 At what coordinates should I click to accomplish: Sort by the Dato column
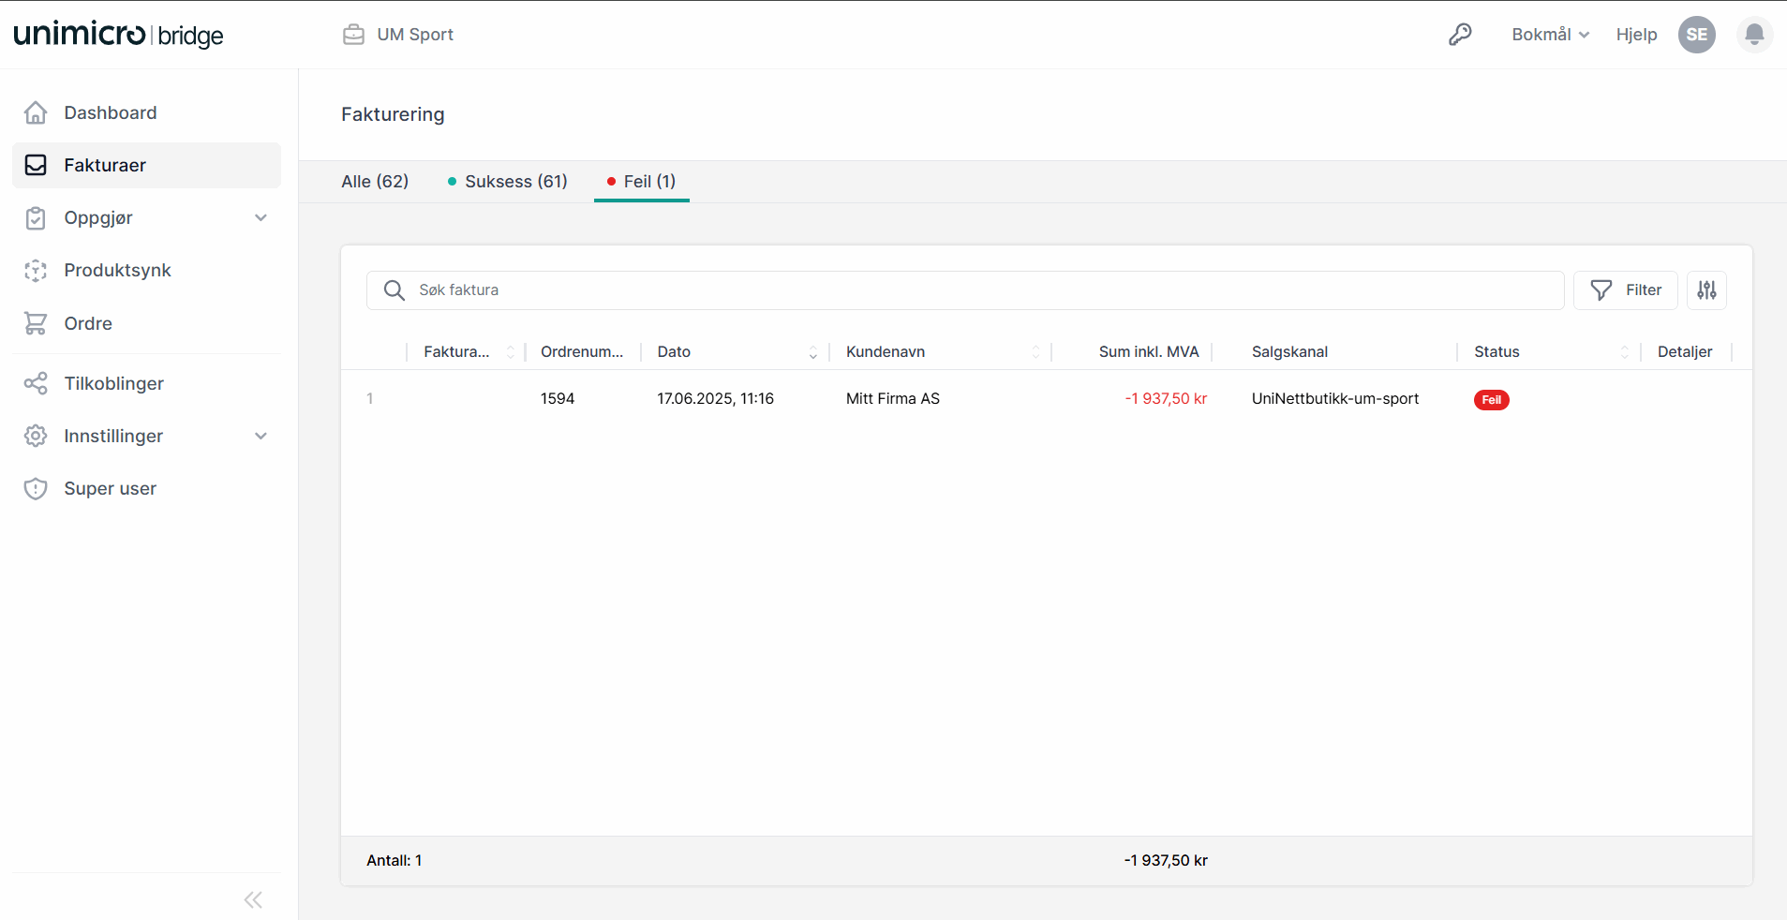[812, 352]
